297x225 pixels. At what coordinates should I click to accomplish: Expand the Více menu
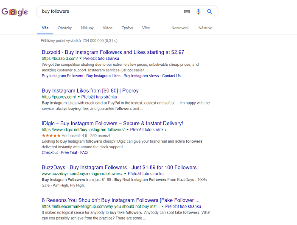[146, 28]
